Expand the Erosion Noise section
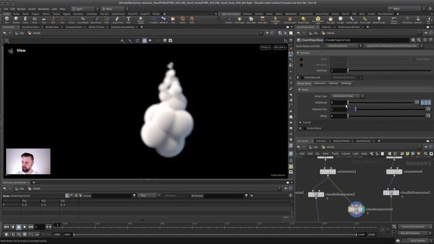 pos(300,128)
